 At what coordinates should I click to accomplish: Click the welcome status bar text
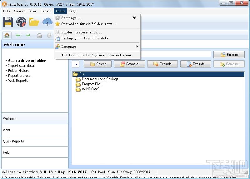(x=76, y=172)
